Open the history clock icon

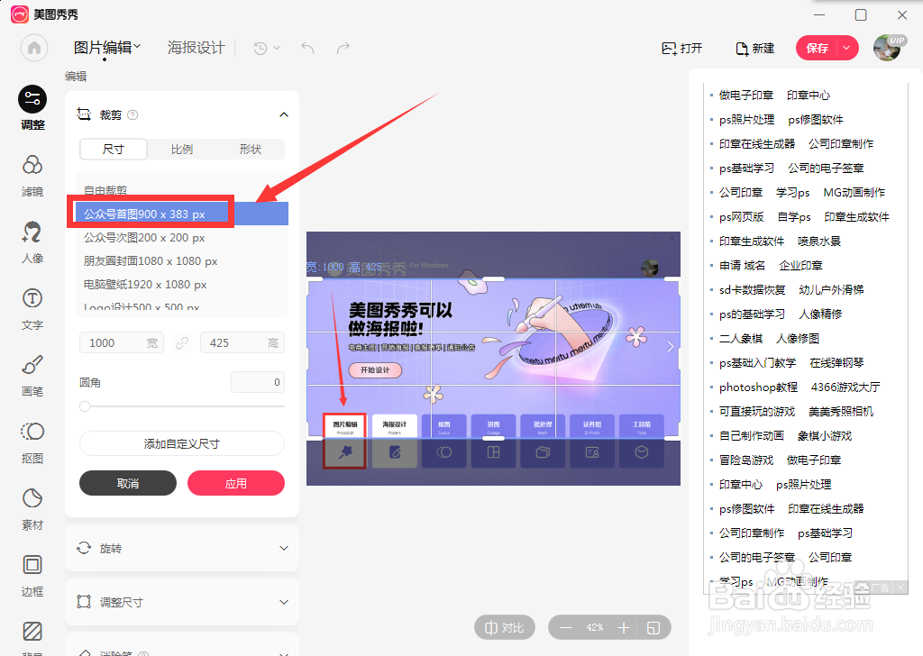click(260, 49)
